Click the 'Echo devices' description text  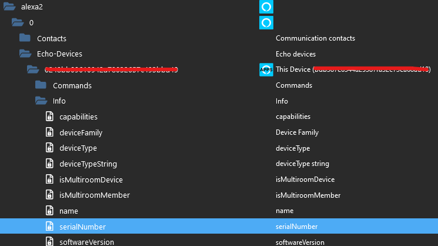pyautogui.click(x=296, y=54)
